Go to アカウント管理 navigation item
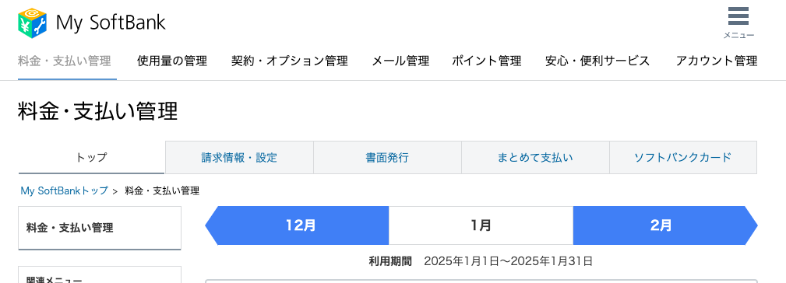This screenshot has width=786, height=283. tap(717, 61)
